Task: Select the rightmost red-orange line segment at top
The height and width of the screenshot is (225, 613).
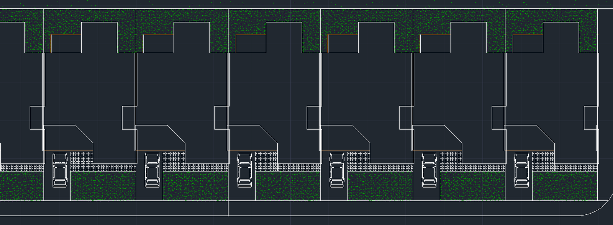Action: click(528, 35)
